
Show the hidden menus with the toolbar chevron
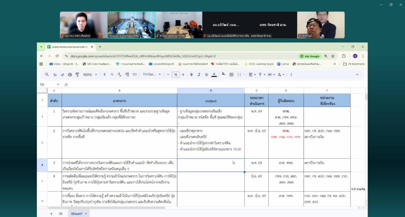point(357,75)
